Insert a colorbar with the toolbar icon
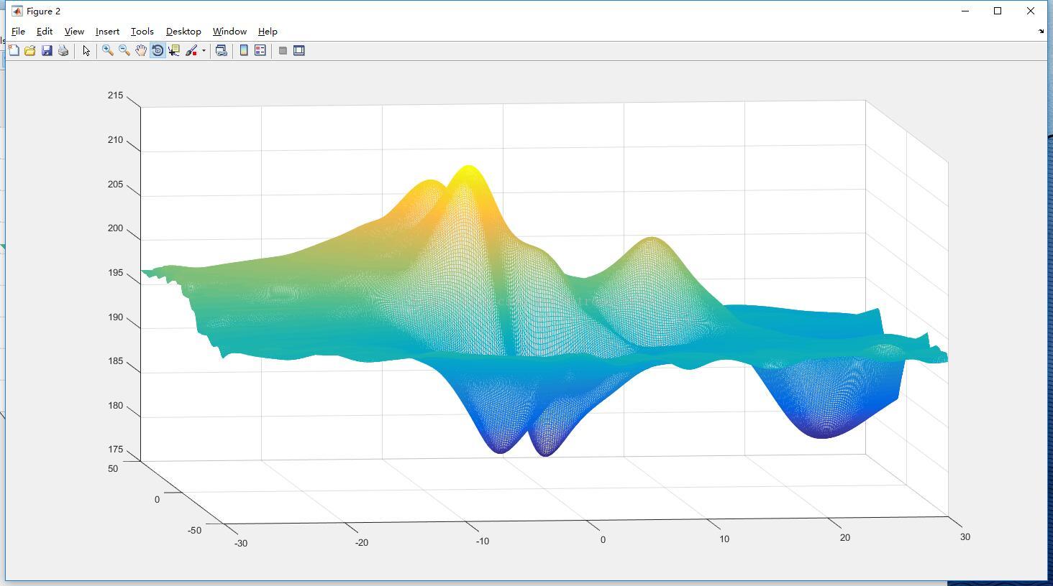 (x=244, y=50)
